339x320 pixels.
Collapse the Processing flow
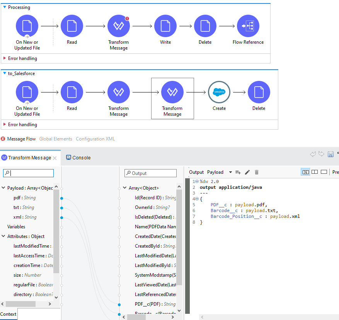(5, 7)
